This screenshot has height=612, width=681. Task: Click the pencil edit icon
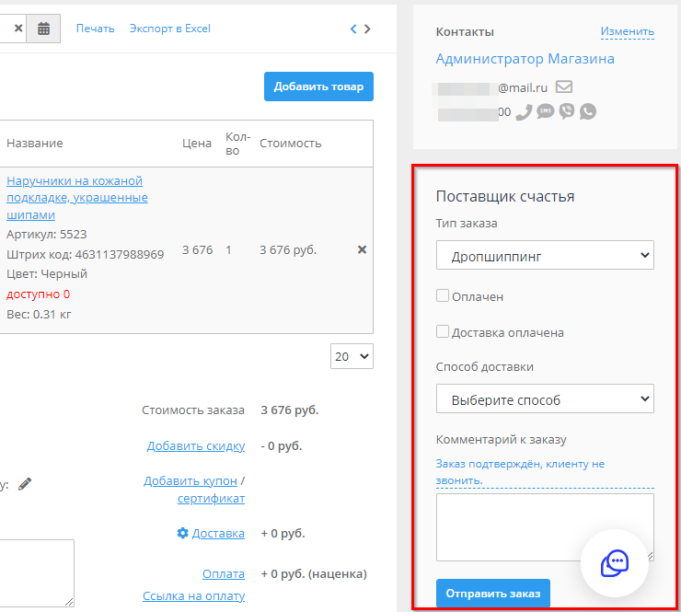25,483
